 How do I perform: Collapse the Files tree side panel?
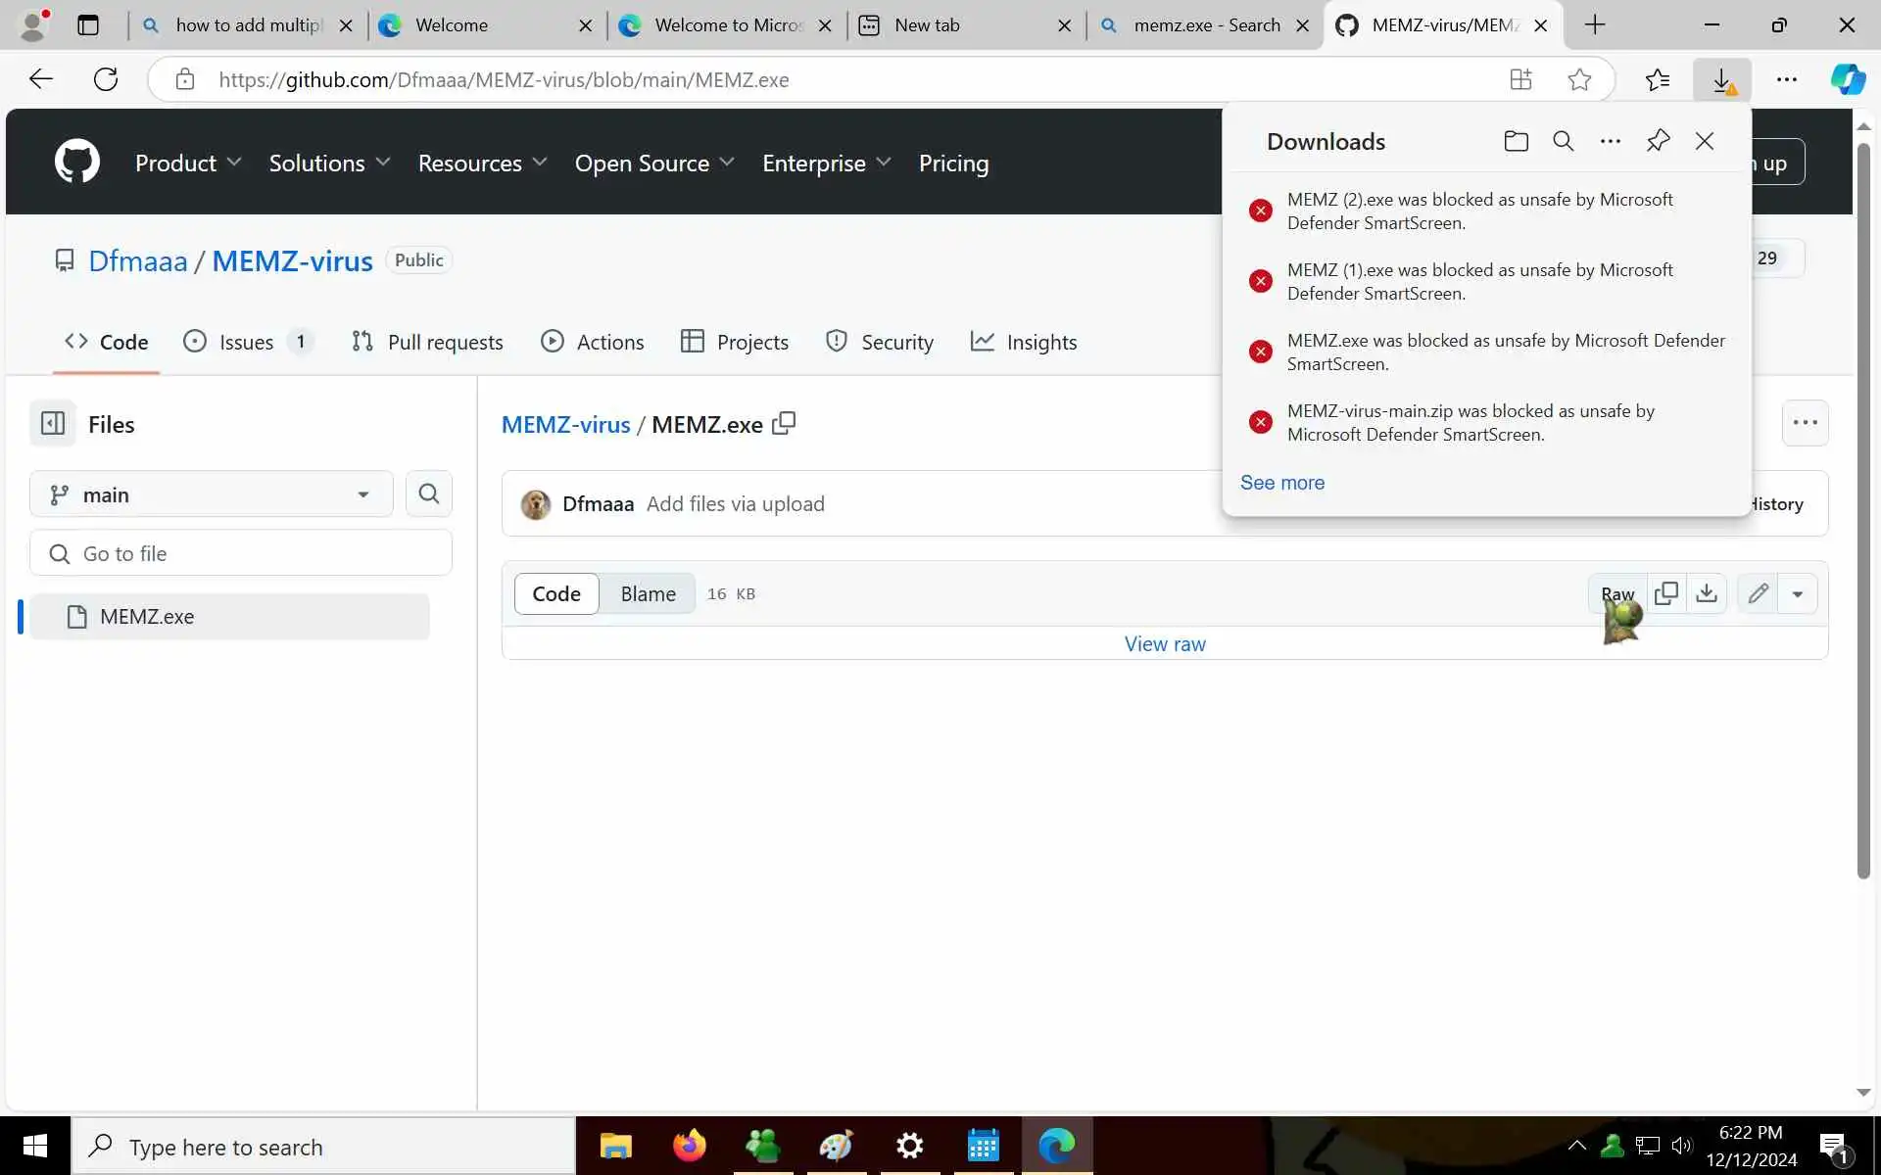pyautogui.click(x=53, y=423)
